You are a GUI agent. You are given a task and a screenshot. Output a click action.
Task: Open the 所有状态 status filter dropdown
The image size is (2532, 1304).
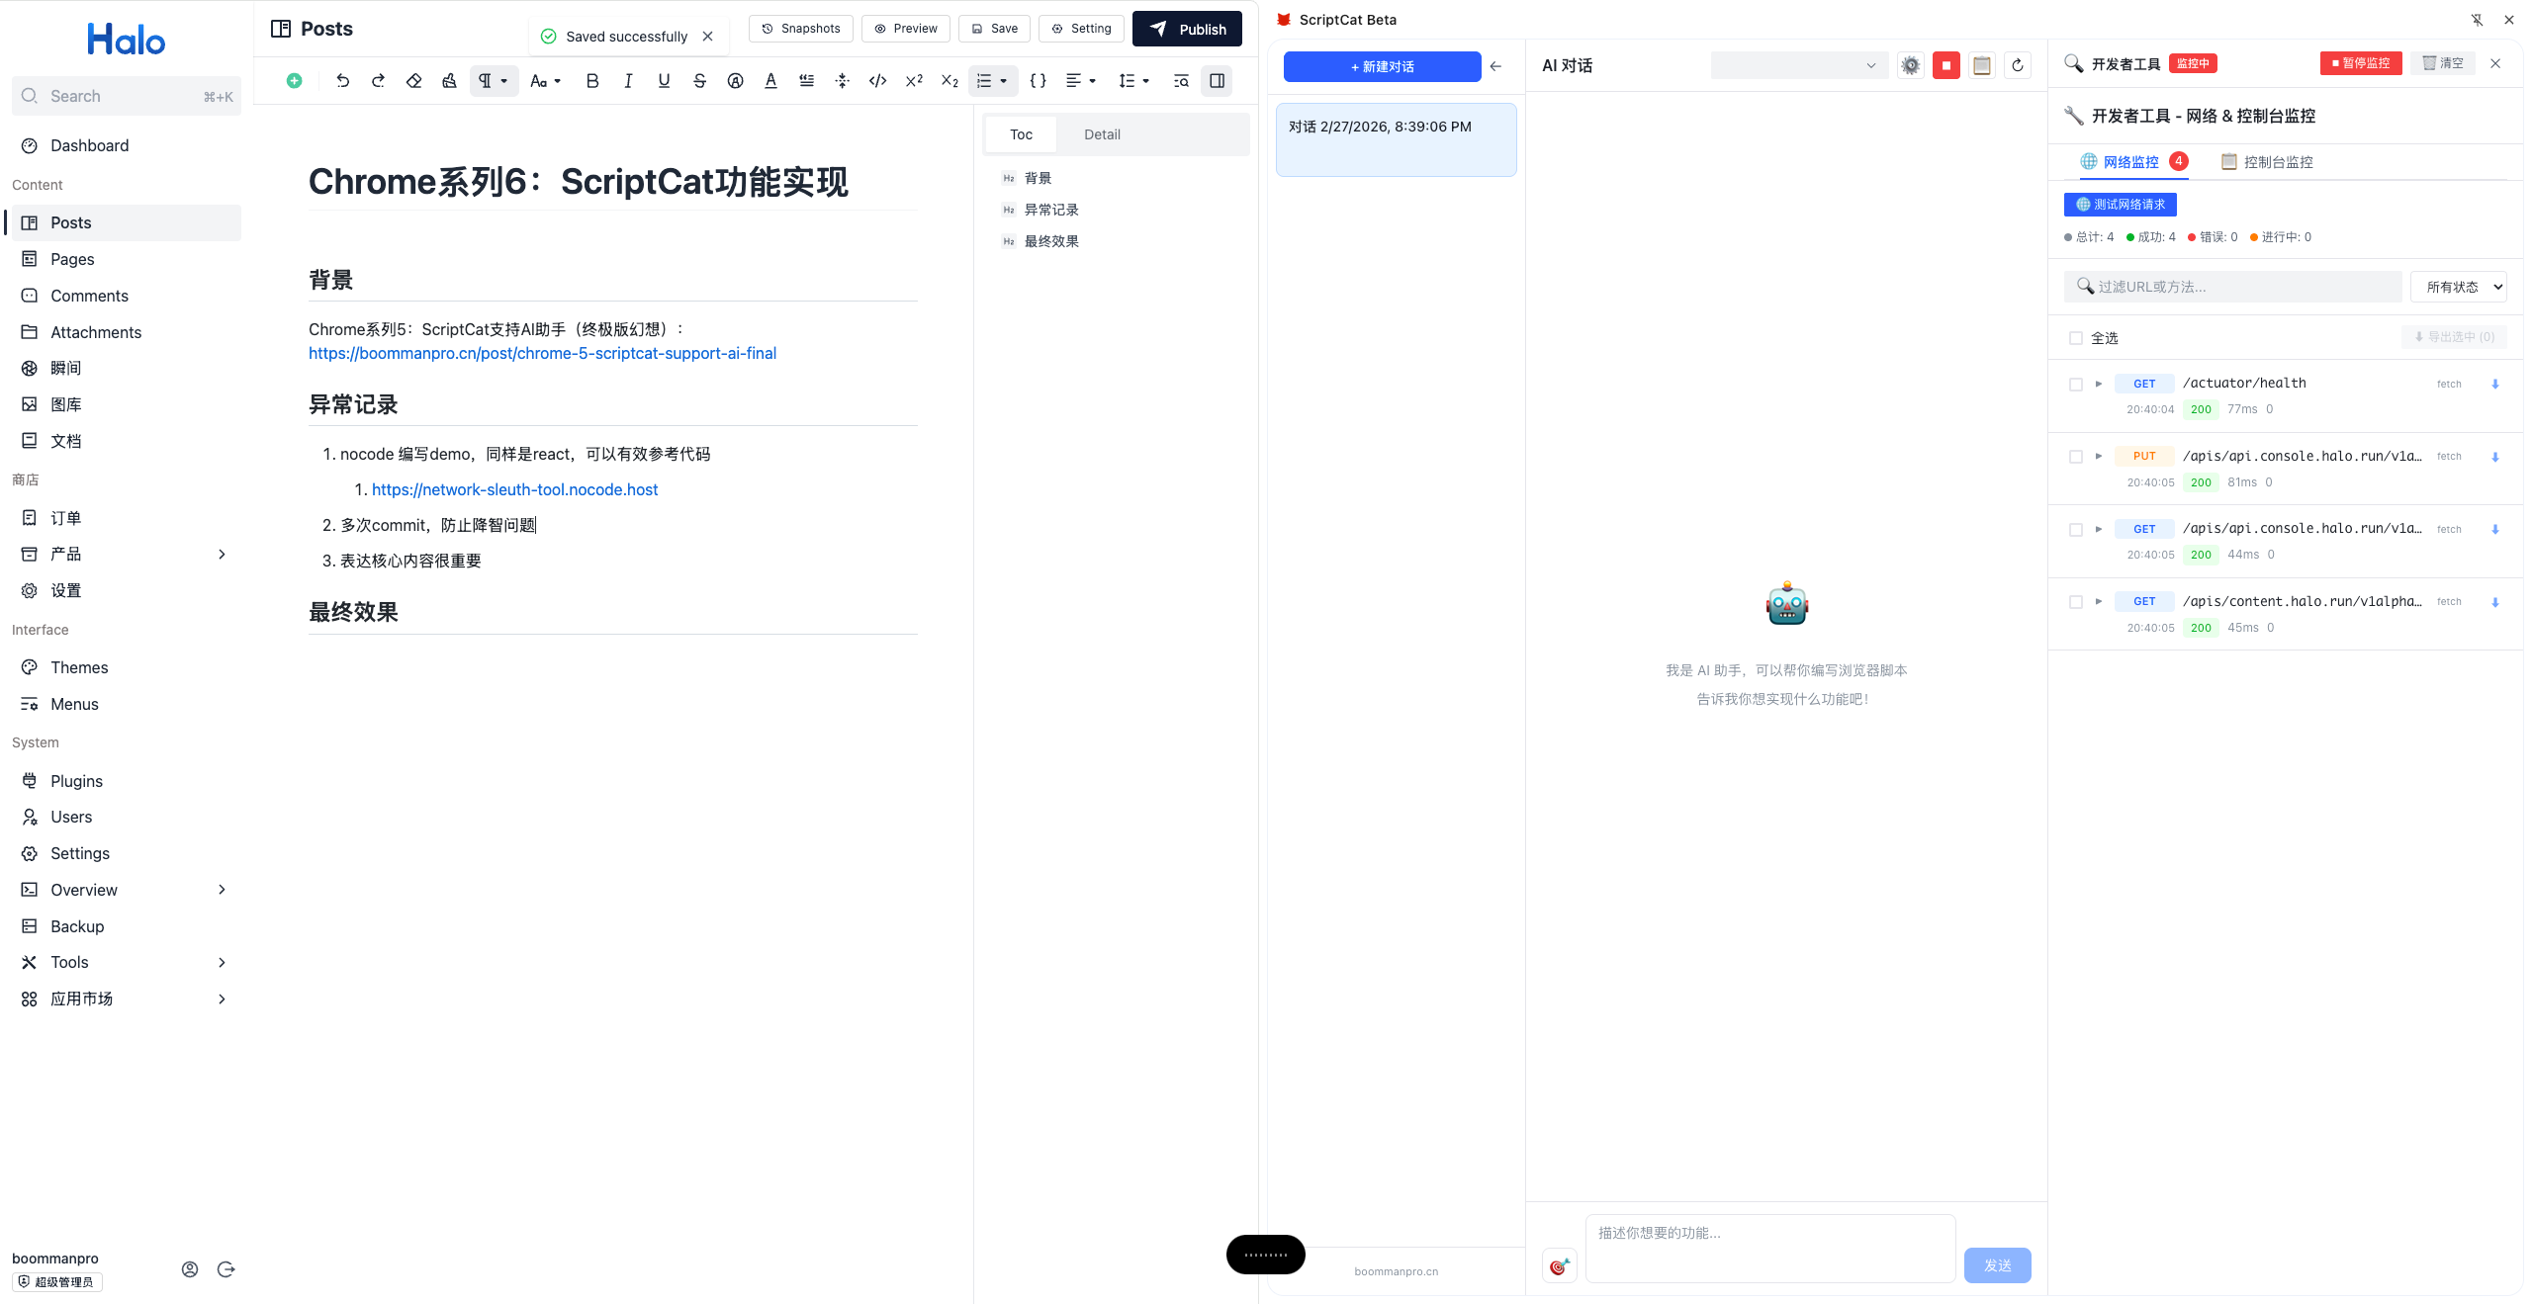point(2458,287)
